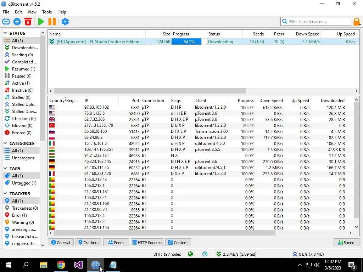This screenshot has height=272, width=363.
Task: Select bitsearch.to tracker filter
Action: point(21,237)
